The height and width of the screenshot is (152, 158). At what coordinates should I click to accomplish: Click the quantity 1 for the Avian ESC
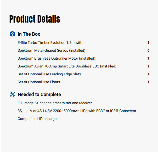pos(148,66)
